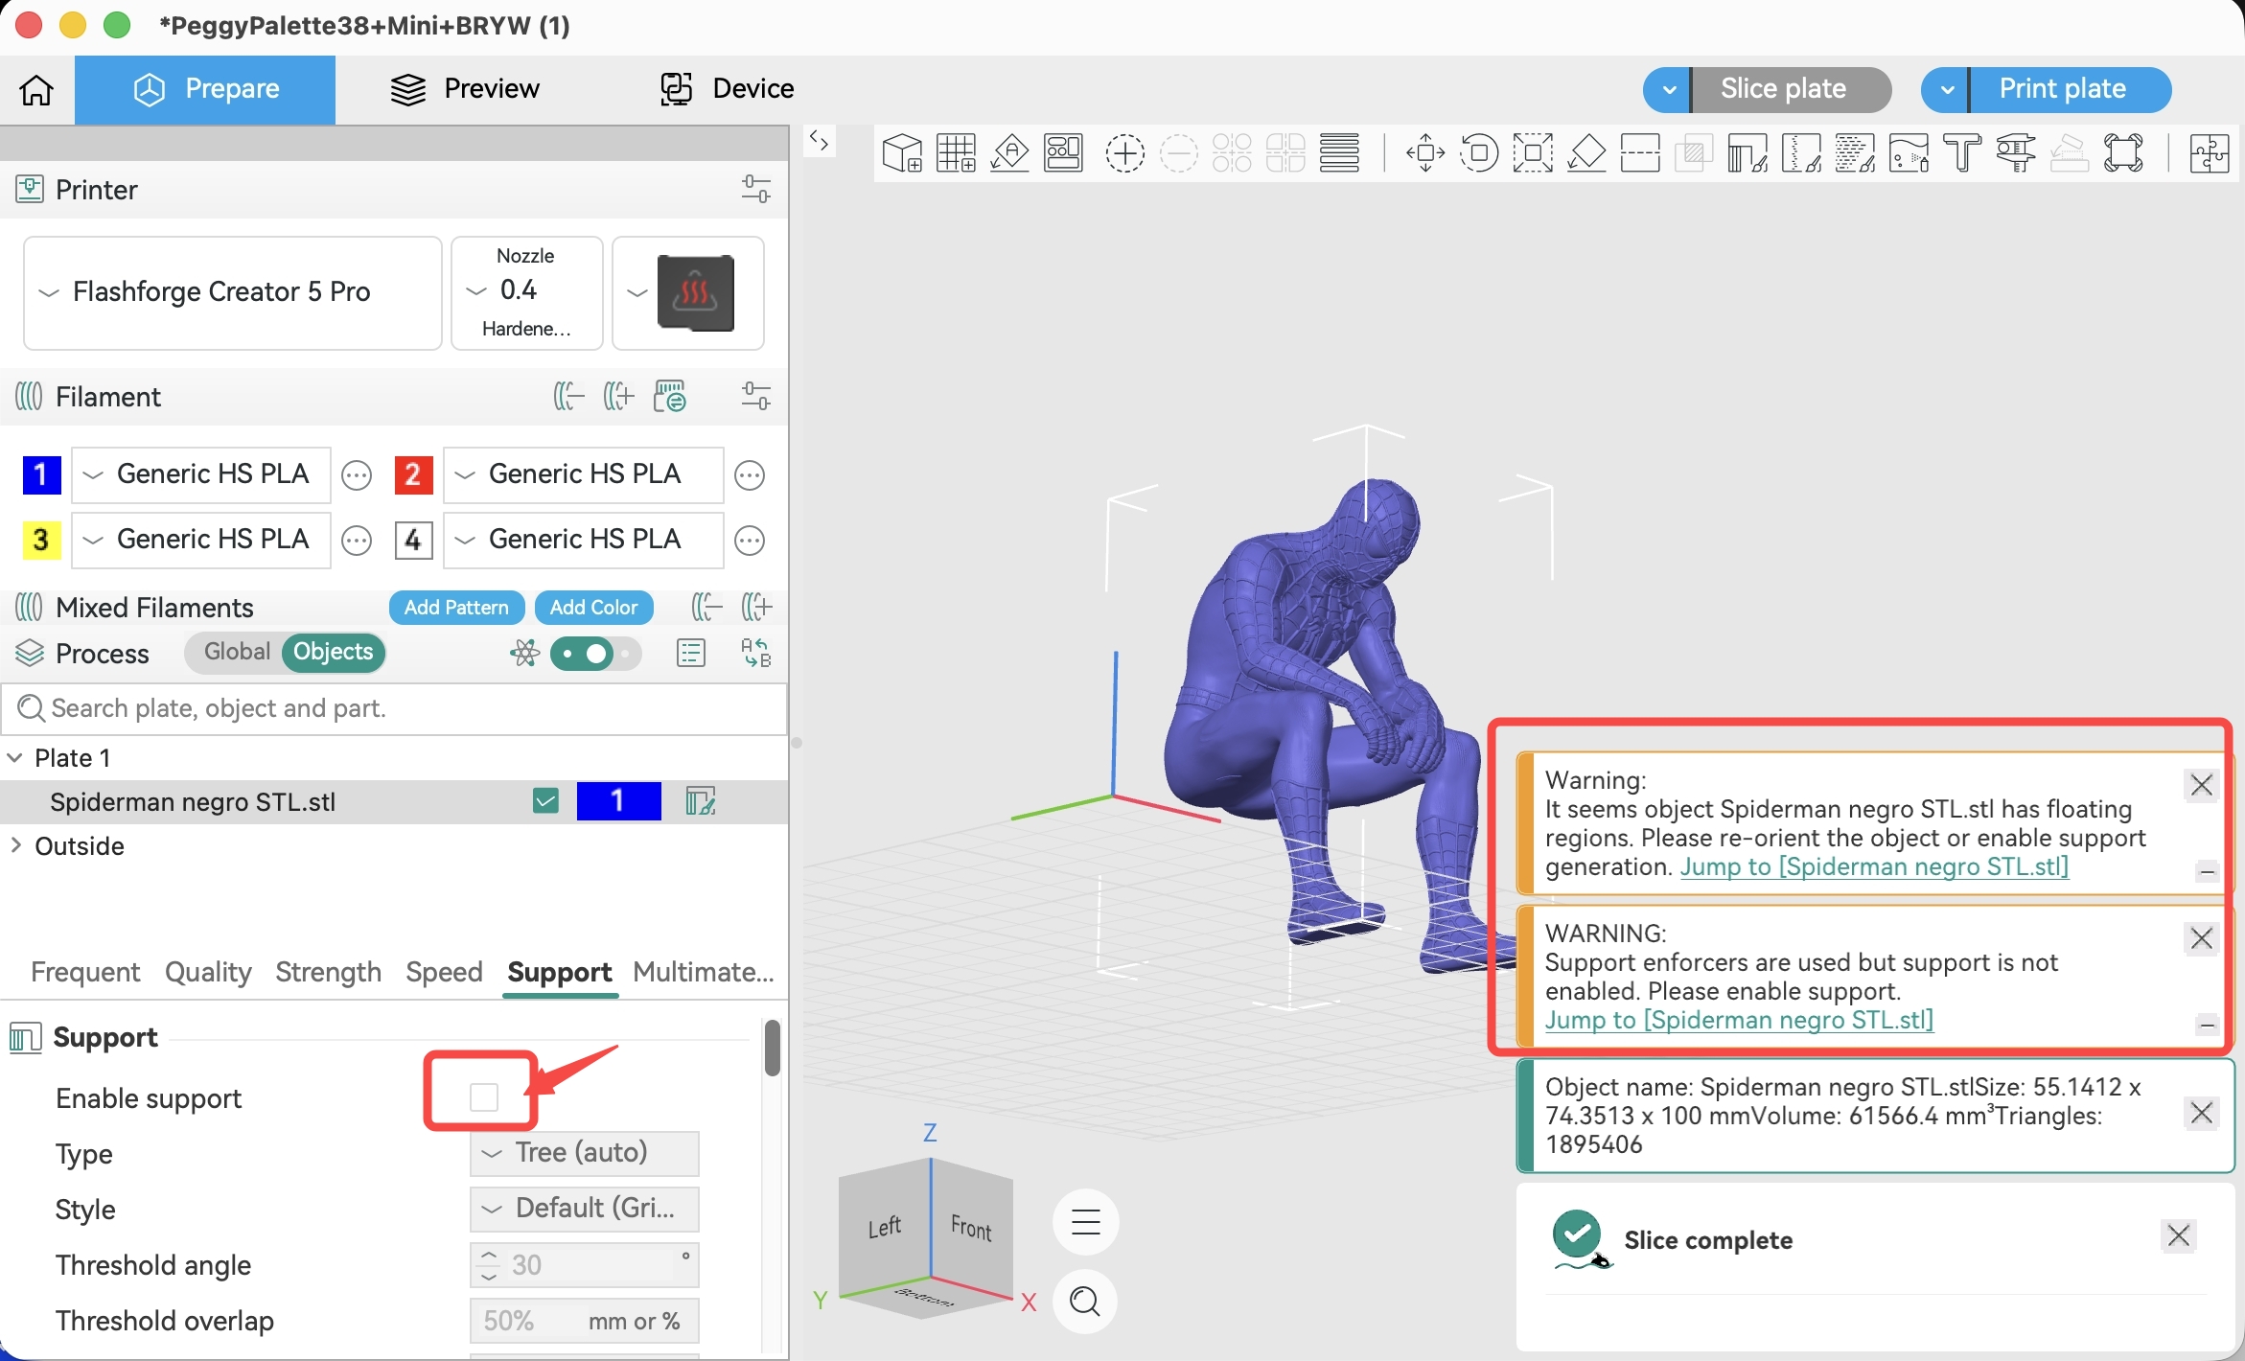
Task: Click the add filament icon in Filament header
Action: tap(618, 396)
